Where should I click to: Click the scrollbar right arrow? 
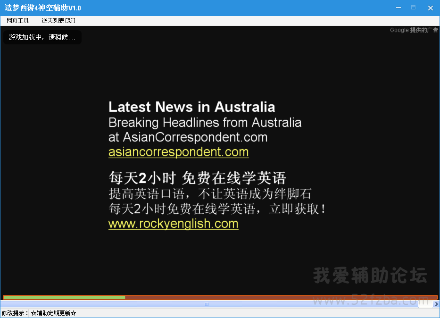click(436, 304)
